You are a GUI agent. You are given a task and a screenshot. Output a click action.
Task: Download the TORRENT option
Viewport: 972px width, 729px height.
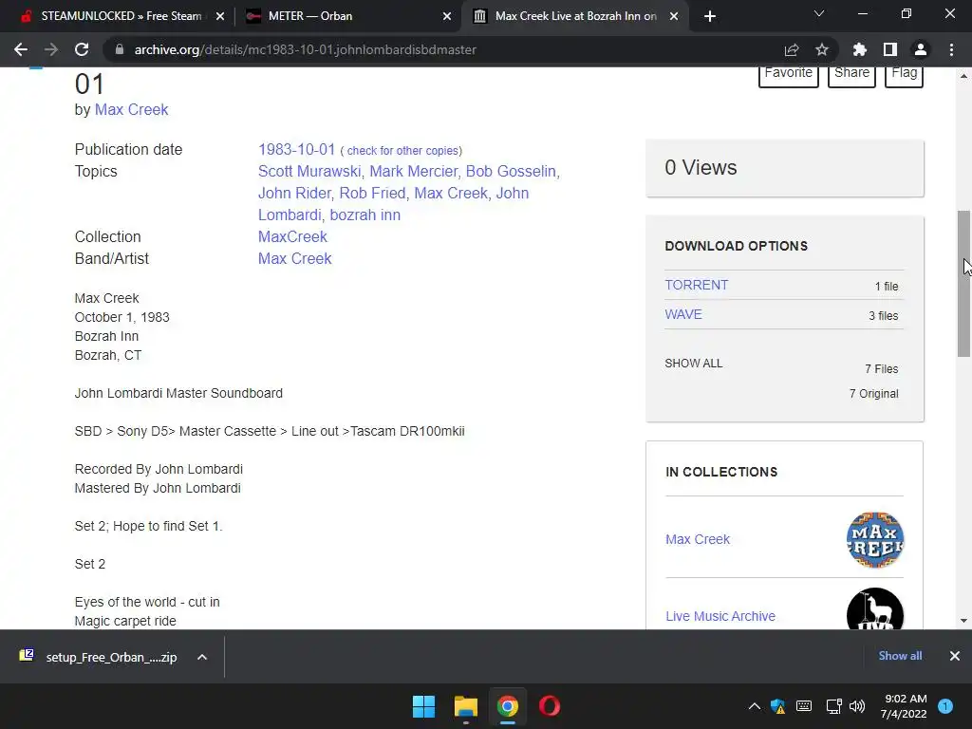point(696,285)
